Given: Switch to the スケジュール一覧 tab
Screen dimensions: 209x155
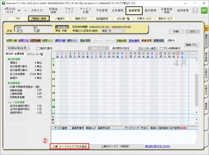Looking at the screenshot, I should click(x=35, y=54).
